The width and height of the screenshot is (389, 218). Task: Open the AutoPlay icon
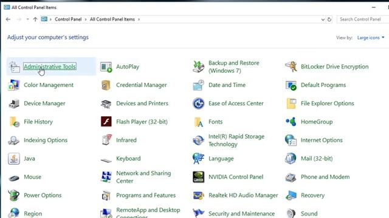point(106,67)
